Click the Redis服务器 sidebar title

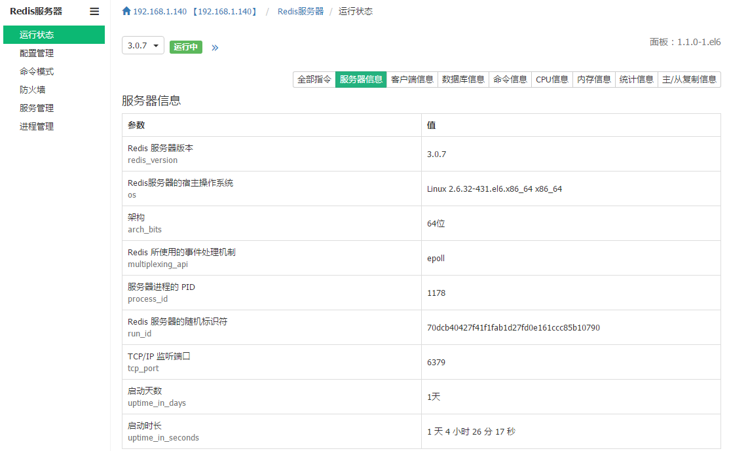click(x=36, y=11)
